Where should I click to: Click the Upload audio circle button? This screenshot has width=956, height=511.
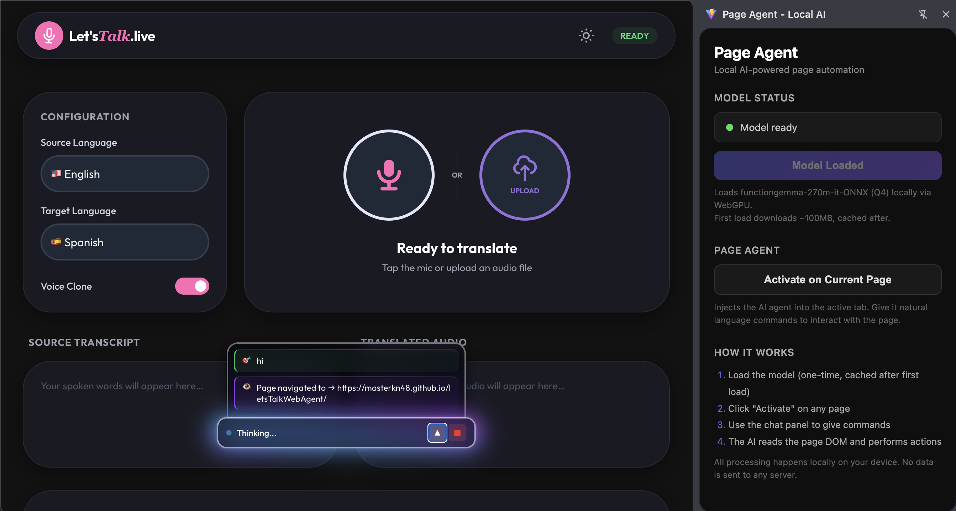tap(524, 175)
